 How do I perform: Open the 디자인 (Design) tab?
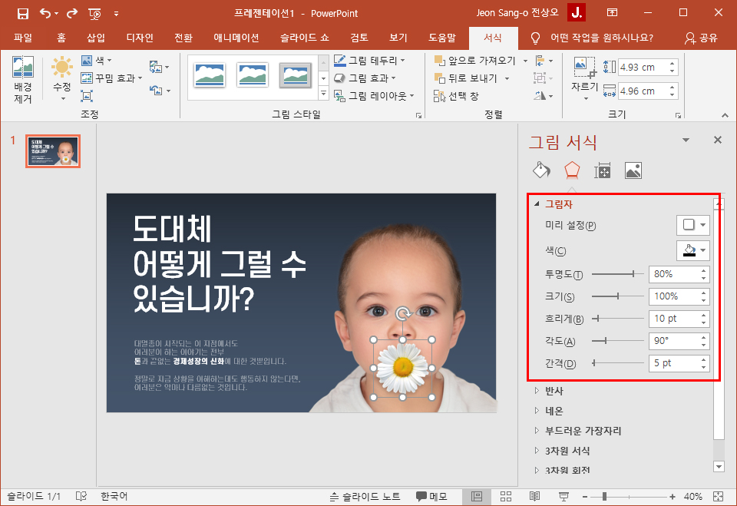coord(140,38)
